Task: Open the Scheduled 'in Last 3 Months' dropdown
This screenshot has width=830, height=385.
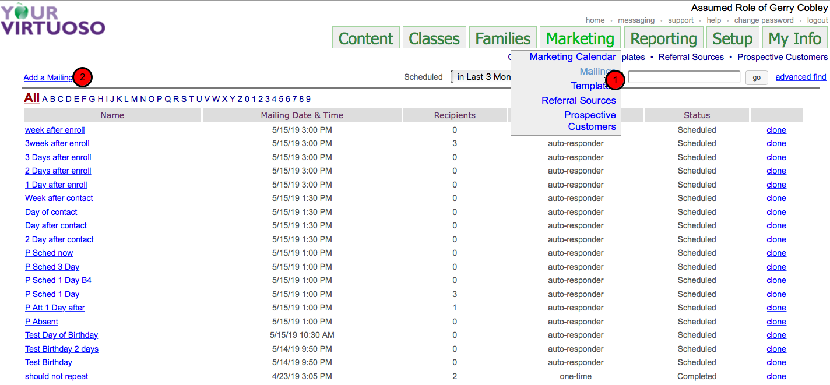Action: click(x=481, y=77)
